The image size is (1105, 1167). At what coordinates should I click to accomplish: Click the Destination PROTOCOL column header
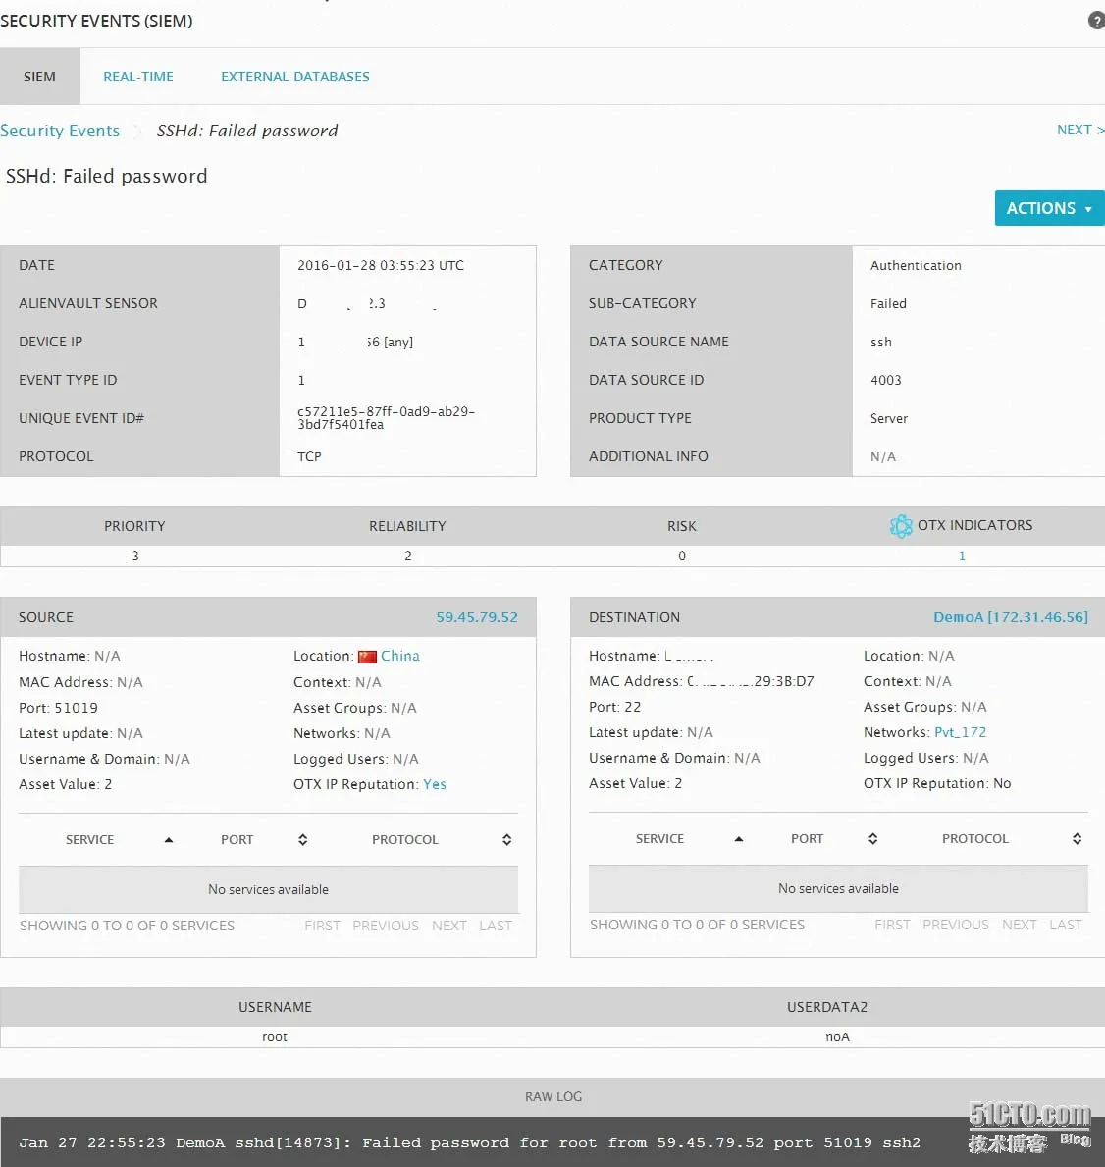pyautogui.click(x=975, y=839)
